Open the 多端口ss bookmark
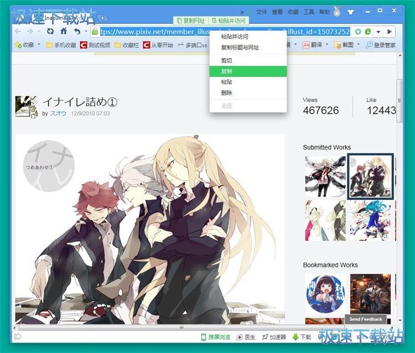 pos(193,45)
